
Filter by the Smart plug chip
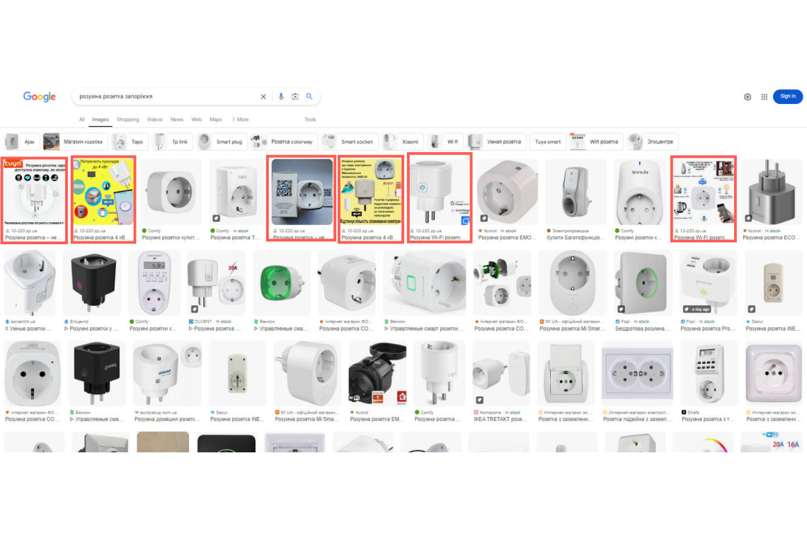222,142
